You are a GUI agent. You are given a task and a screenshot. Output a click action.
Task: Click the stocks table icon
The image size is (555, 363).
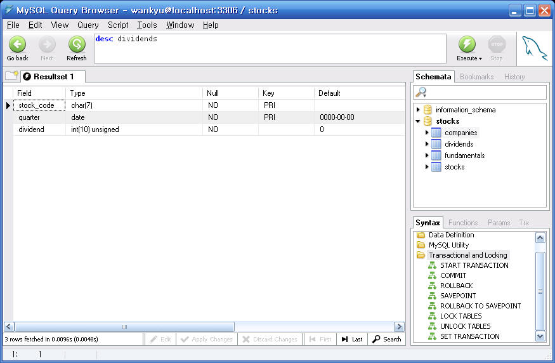coord(436,167)
